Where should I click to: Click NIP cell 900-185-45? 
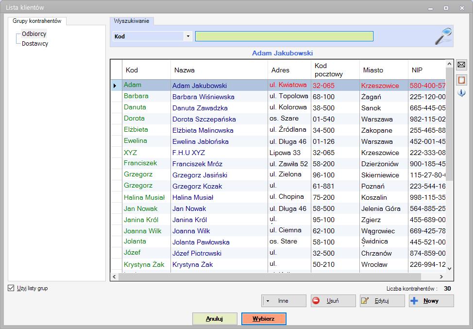(427, 164)
